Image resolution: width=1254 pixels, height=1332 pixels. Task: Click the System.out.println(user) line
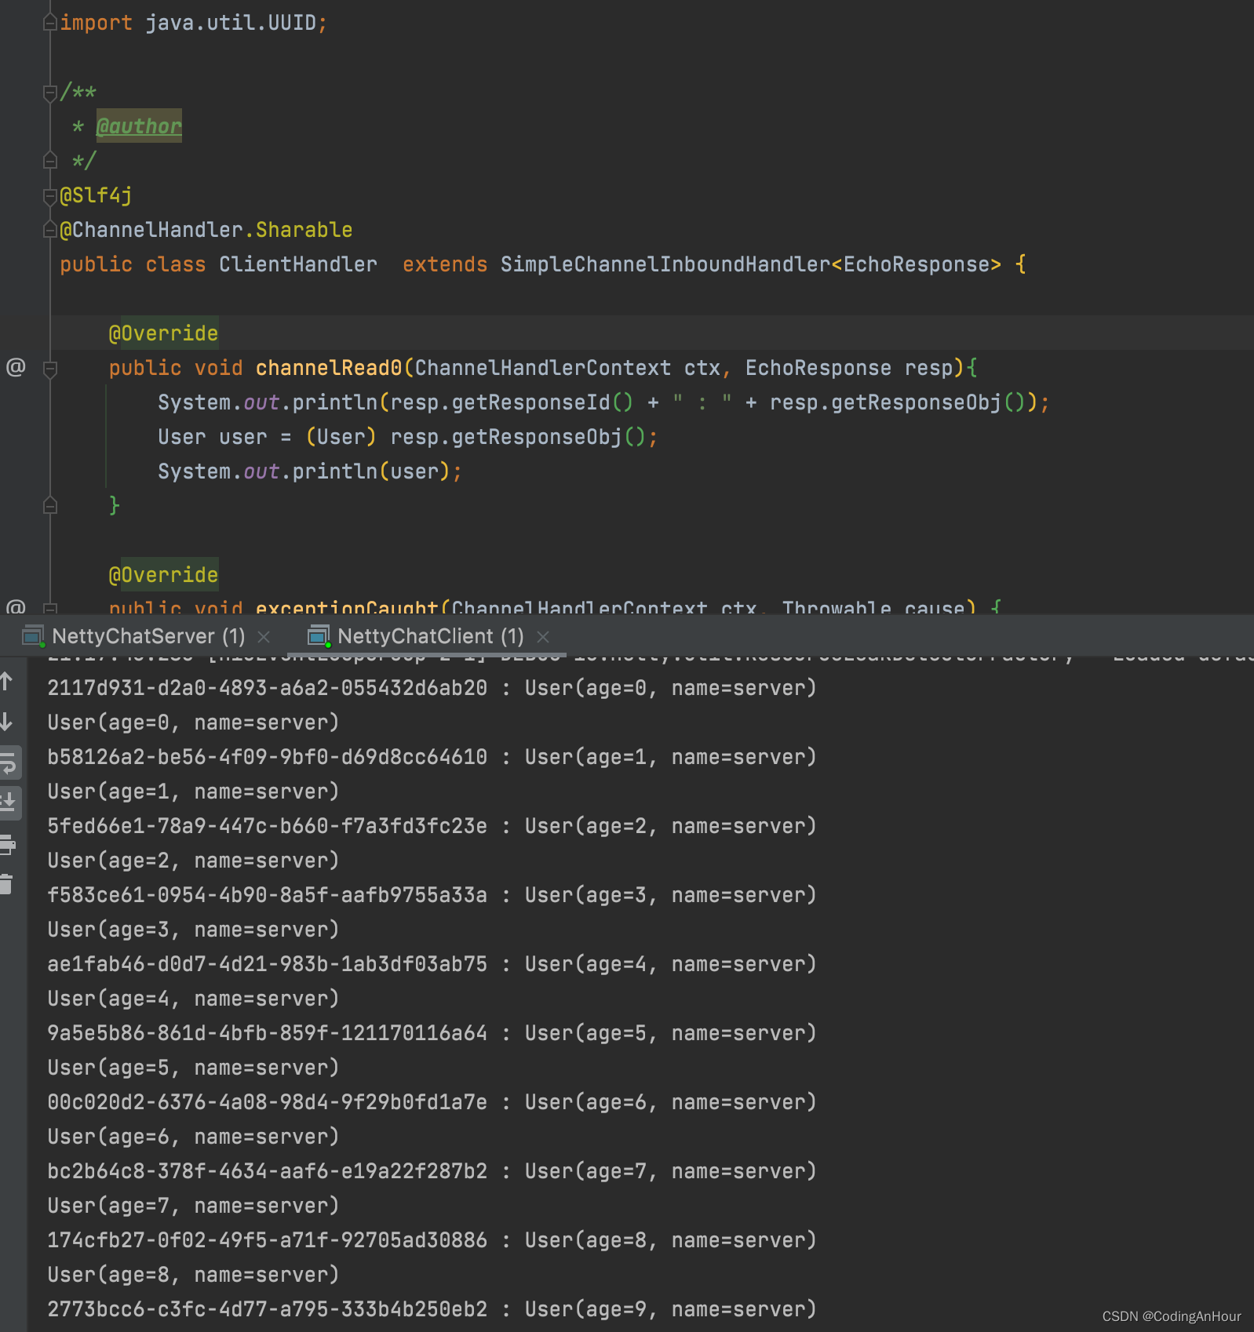click(x=310, y=471)
